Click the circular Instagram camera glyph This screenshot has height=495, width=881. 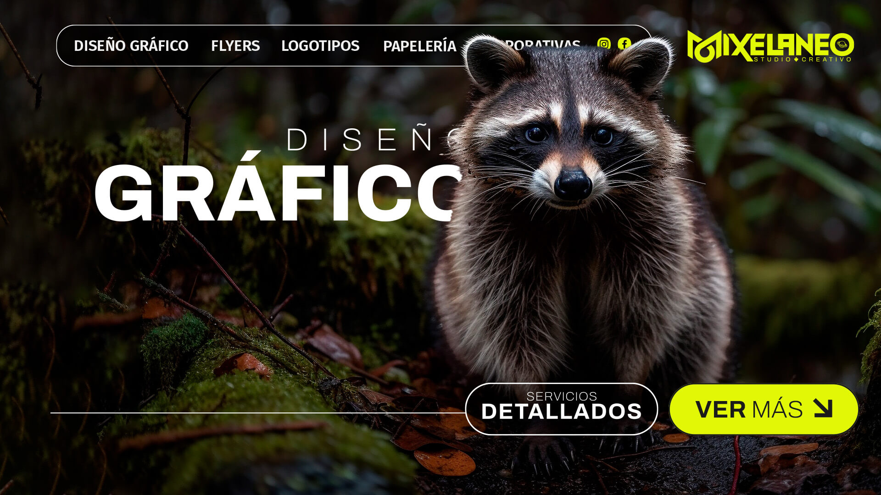point(604,44)
